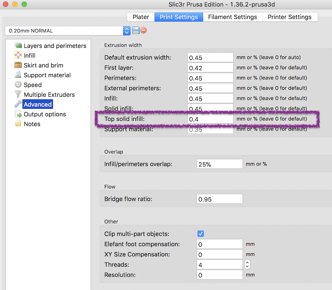This screenshot has width=332, height=290.
Task: Click the Infill/perimeters overlap field
Action: (220, 164)
